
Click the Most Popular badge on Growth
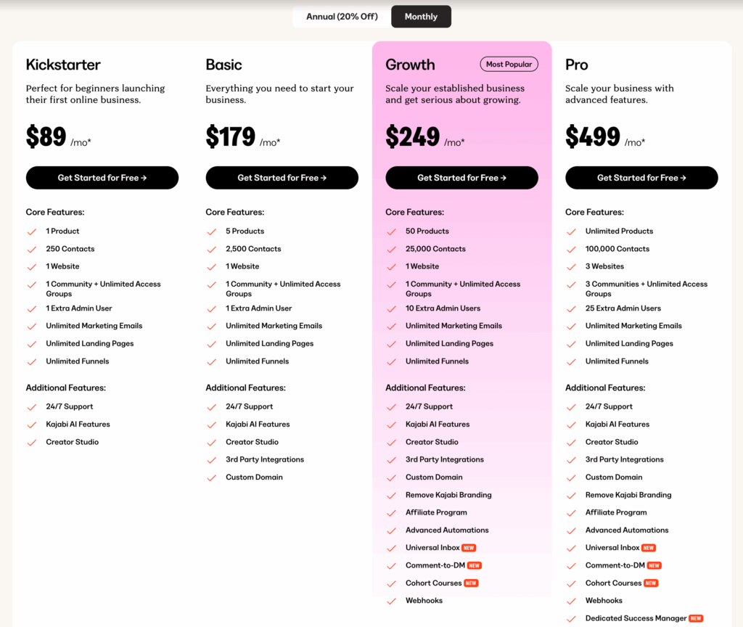[509, 65]
